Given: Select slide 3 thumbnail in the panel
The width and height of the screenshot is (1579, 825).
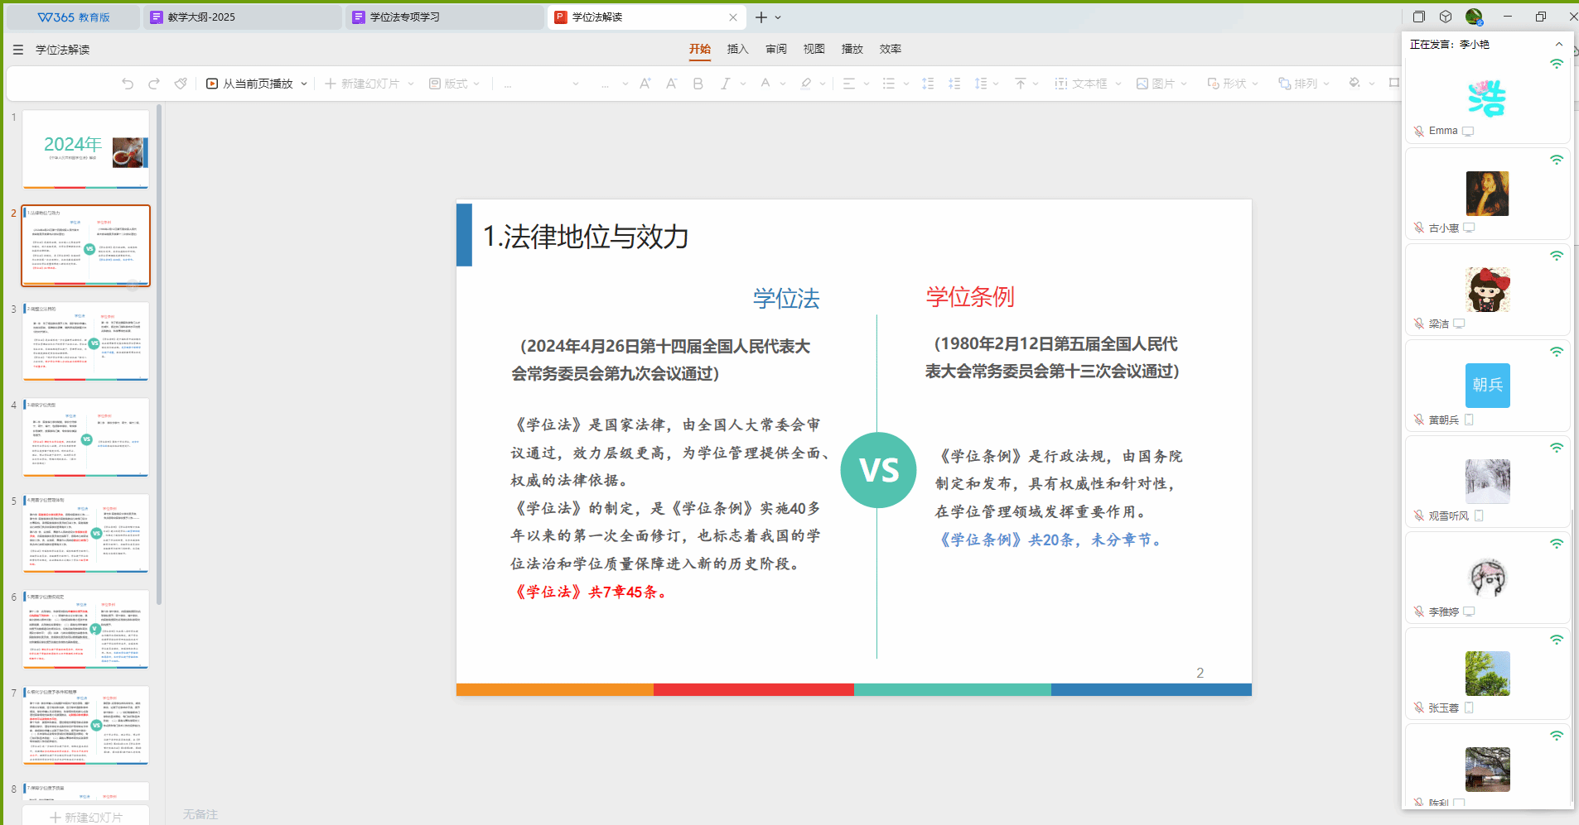Looking at the screenshot, I should [x=86, y=341].
